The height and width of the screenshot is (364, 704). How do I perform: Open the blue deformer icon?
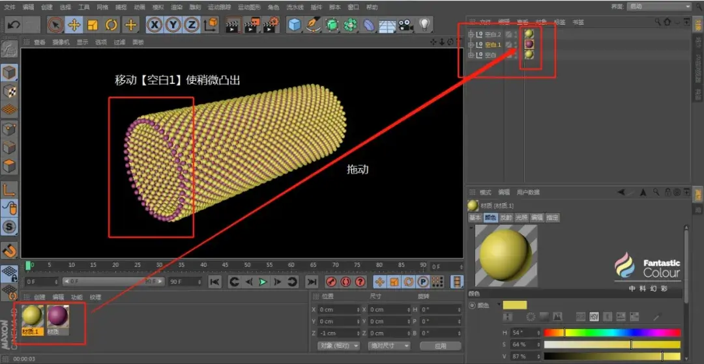[x=368, y=25]
